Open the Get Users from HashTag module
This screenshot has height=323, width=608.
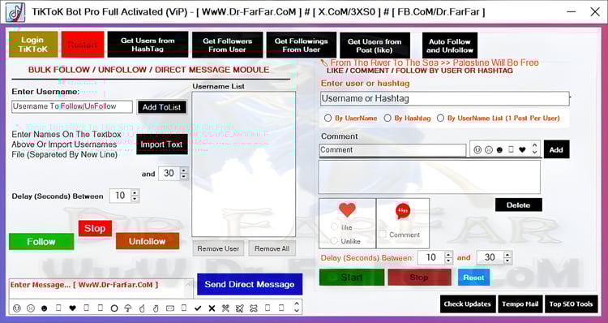(148, 45)
